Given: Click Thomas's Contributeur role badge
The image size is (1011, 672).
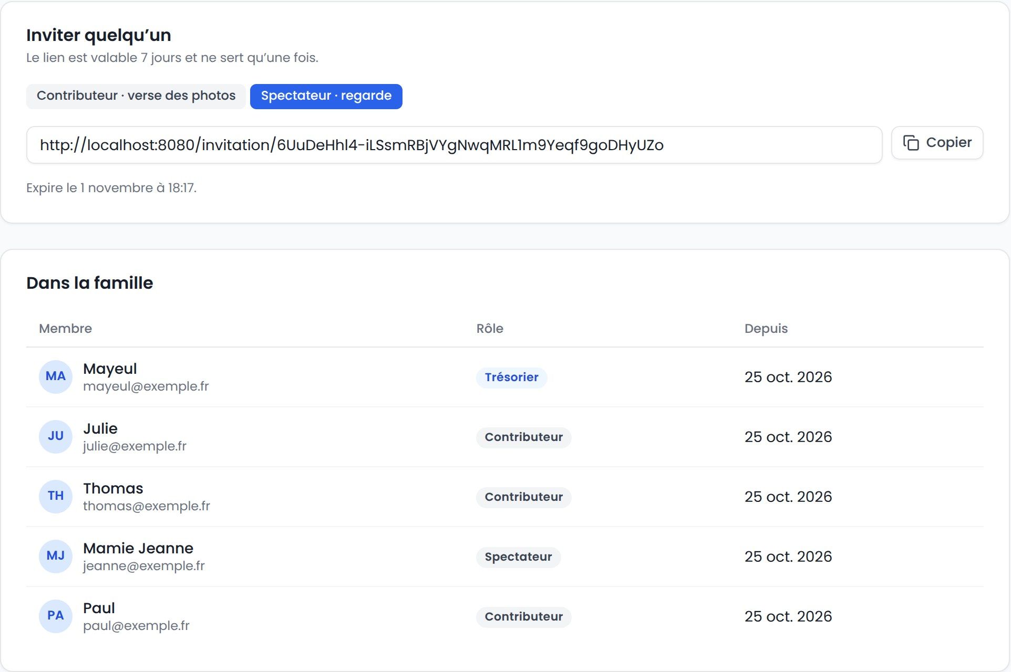Looking at the screenshot, I should [x=523, y=497].
